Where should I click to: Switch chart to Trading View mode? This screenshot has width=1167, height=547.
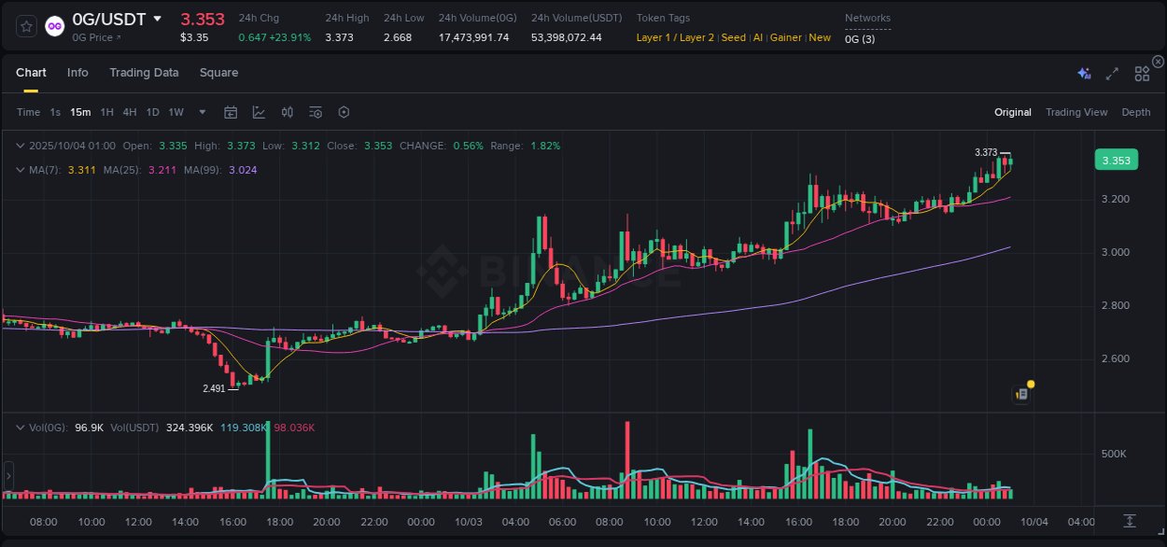tap(1076, 112)
